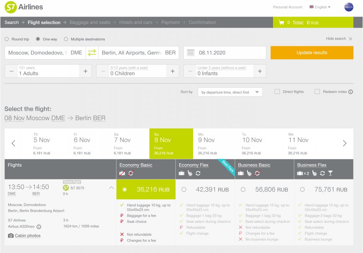Open the calendar icon for departure date
The width and height of the screenshot is (363, 253).
(x=190, y=53)
